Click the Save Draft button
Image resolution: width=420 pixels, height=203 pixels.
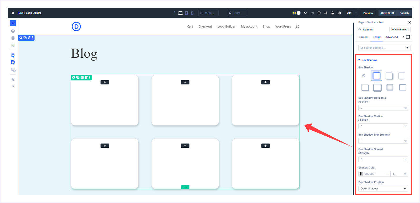tap(387, 13)
